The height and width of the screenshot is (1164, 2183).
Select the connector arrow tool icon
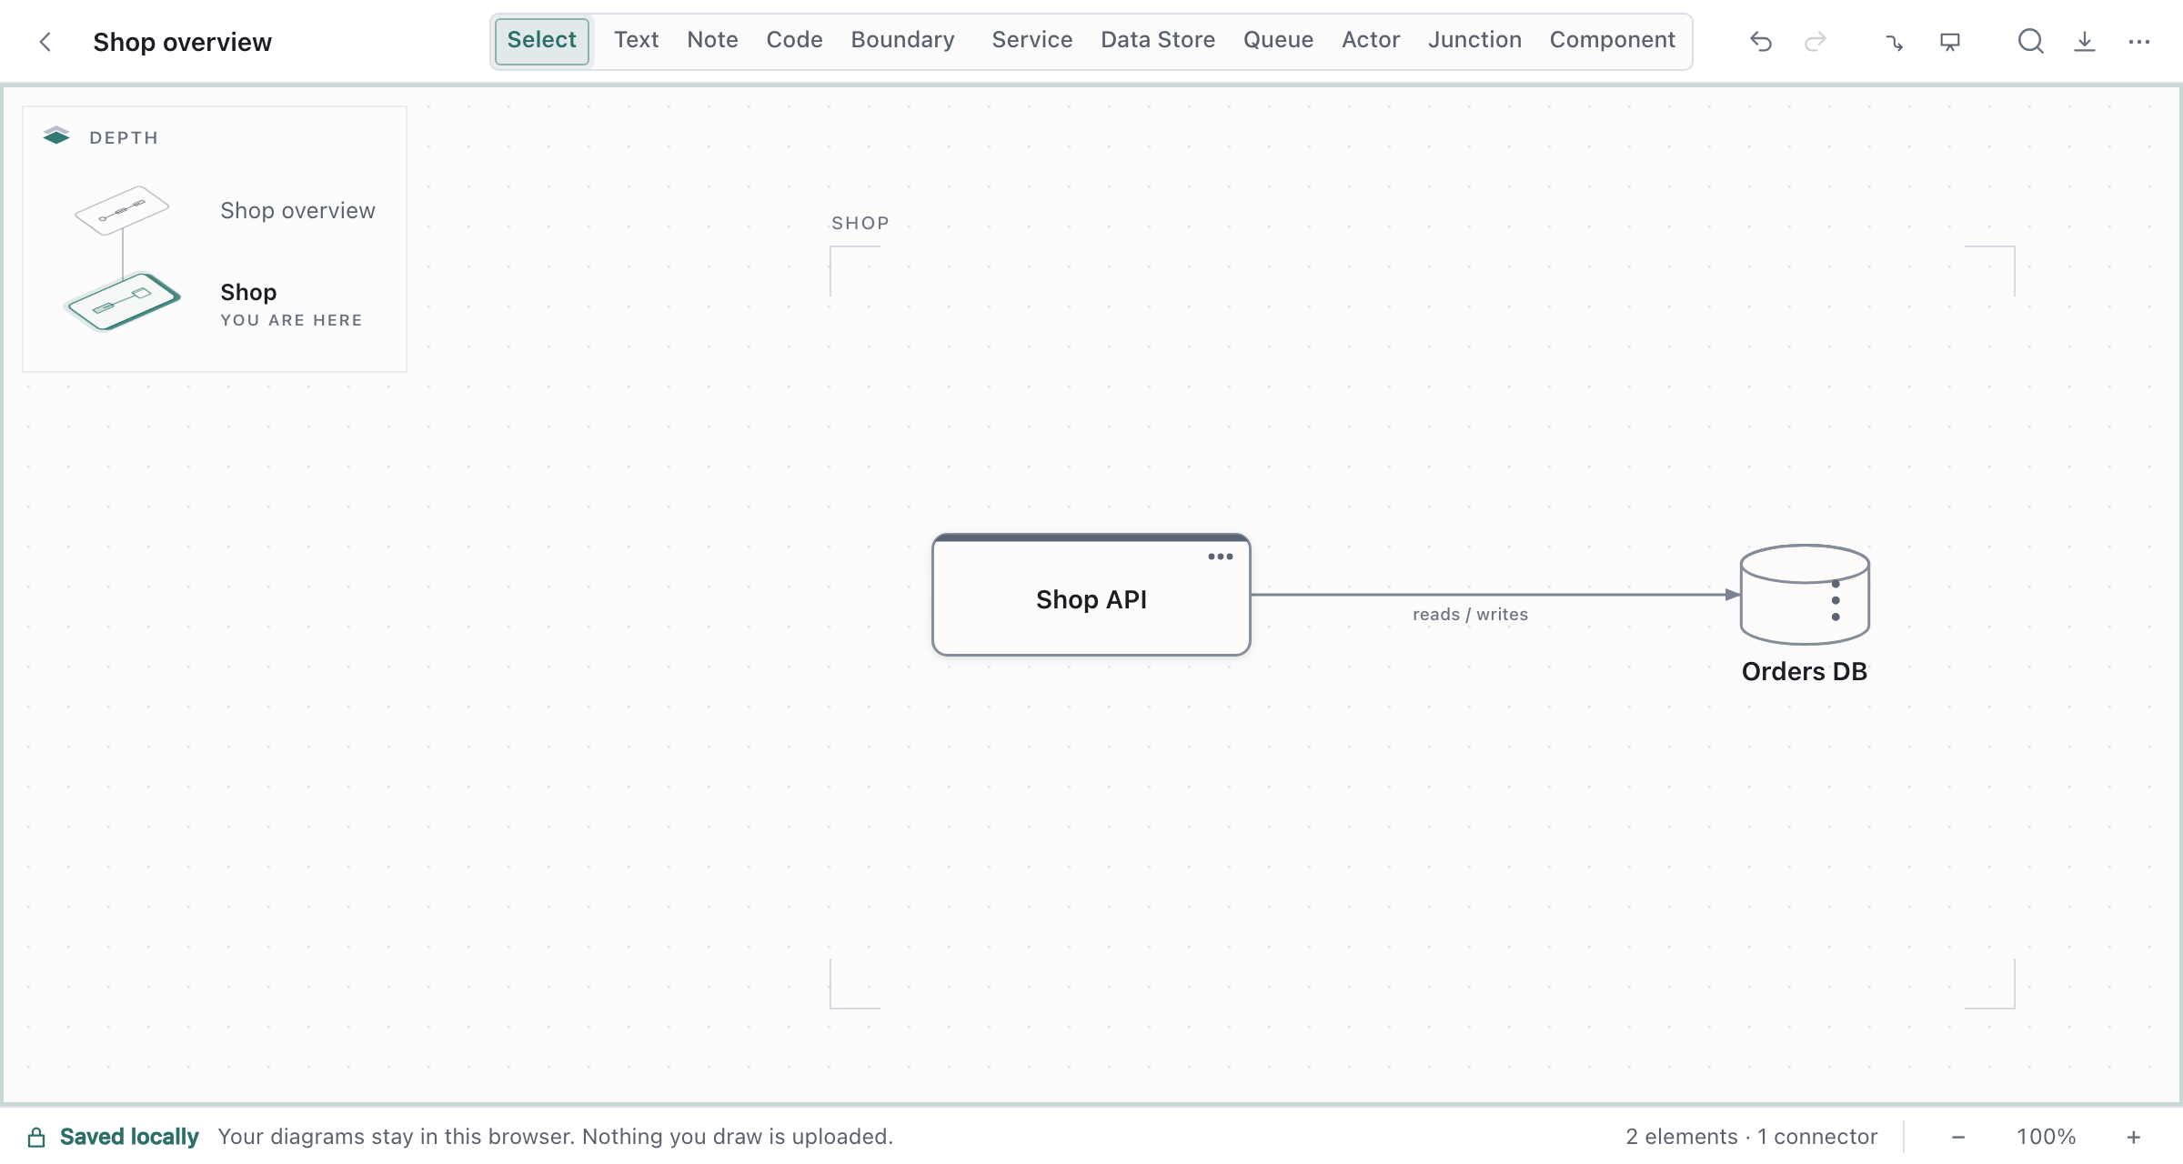1895,42
